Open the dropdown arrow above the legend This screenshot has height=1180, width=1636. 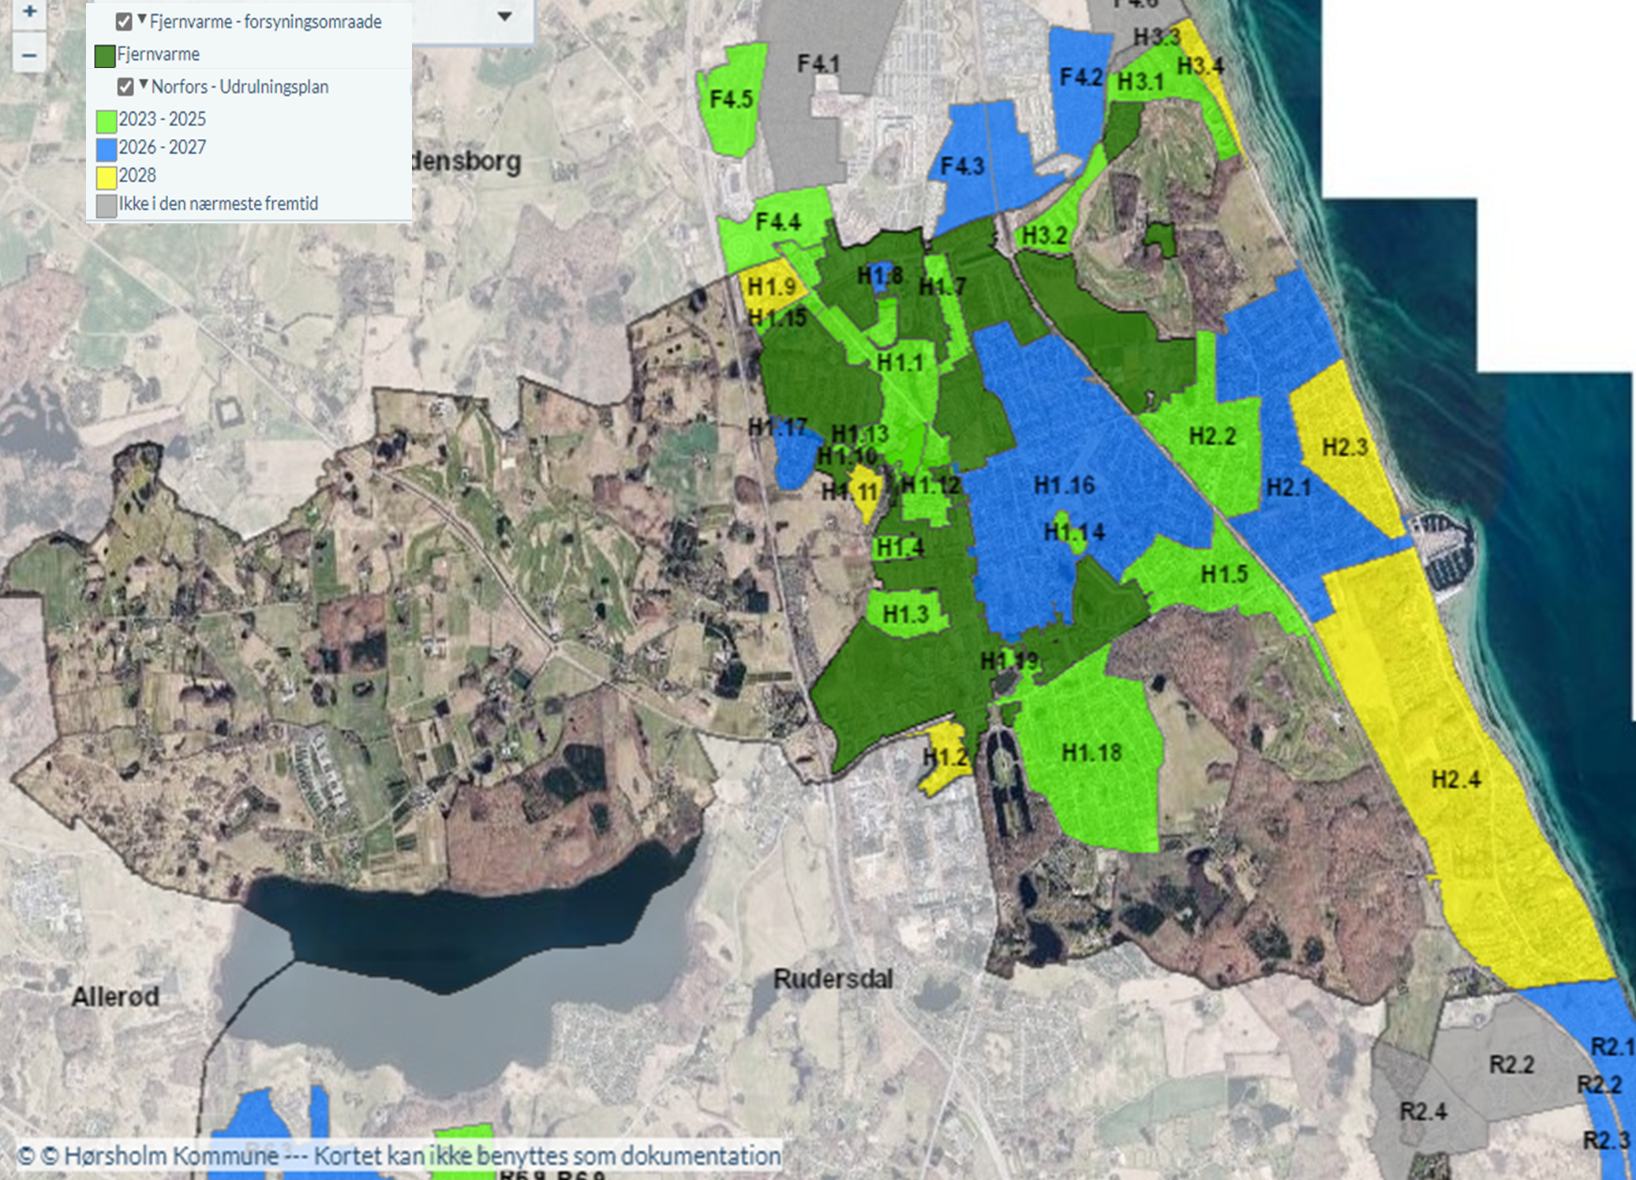(504, 17)
